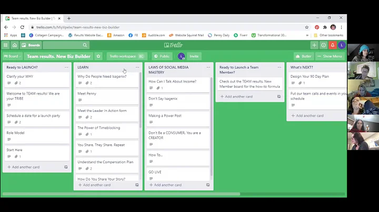This screenshot has height=212, width=379.
Task: Click the board horizontal scrollbar
Action: pos(122,194)
